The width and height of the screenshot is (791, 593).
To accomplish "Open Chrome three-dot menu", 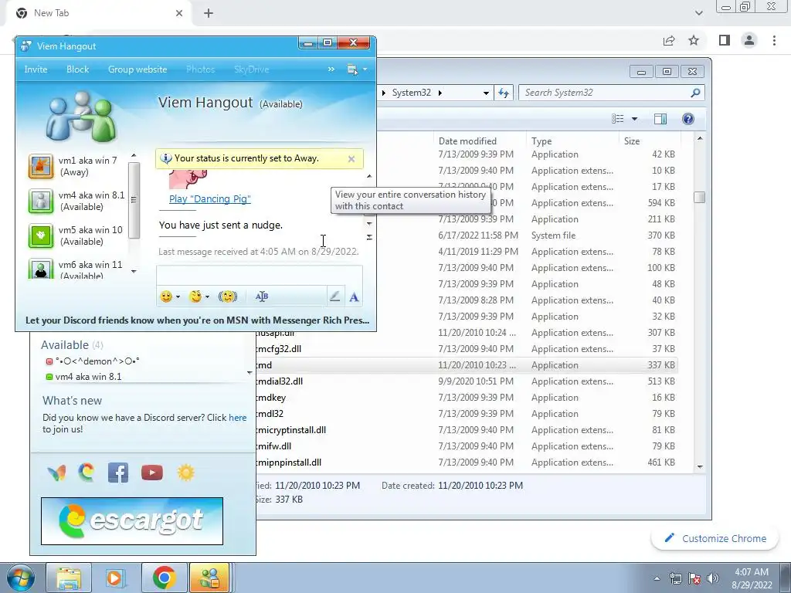I will 774,40.
